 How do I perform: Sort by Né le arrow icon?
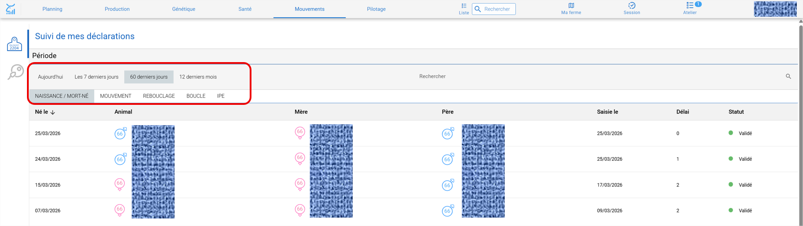click(x=53, y=112)
